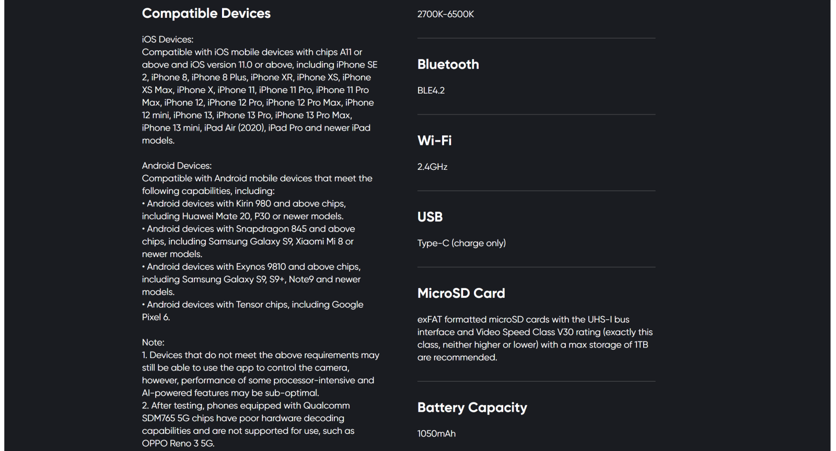
Task: Select the Bluetooth heading
Action: coord(448,64)
